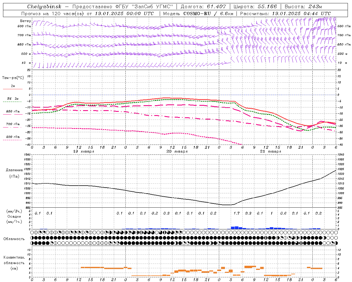Click the '20 января' date label
Viewport: 352px width, 282px height.
coord(177,151)
